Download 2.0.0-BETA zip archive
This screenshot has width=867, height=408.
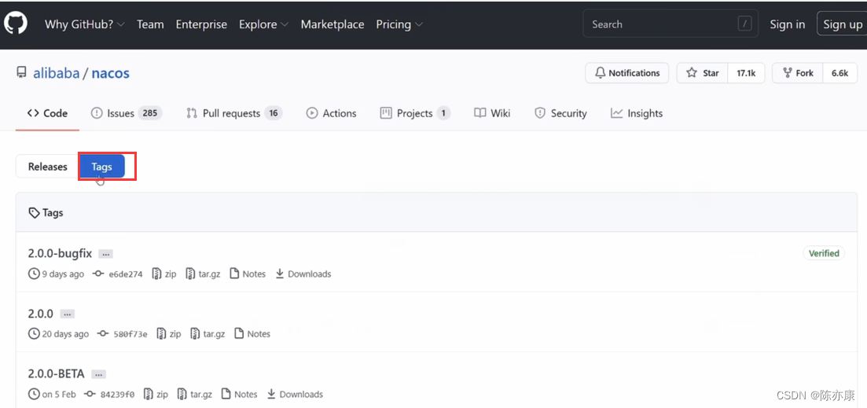click(156, 394)
